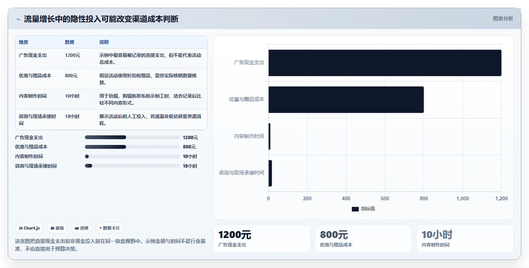Click the 内容制作时间 chart axis label
The width and height of the screenshot is (529, 268).
coord(249,136)
